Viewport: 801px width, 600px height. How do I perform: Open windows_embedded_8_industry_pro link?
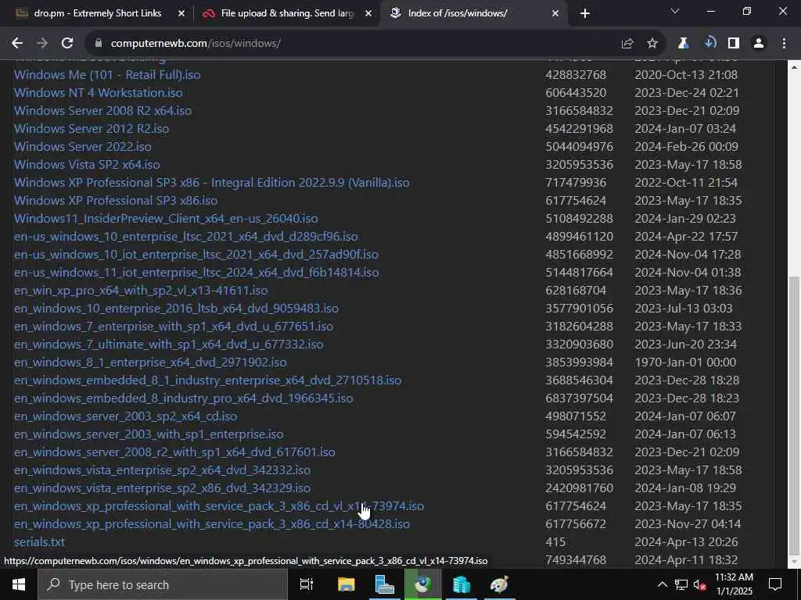pyautogui.click(x=183, y=398)
